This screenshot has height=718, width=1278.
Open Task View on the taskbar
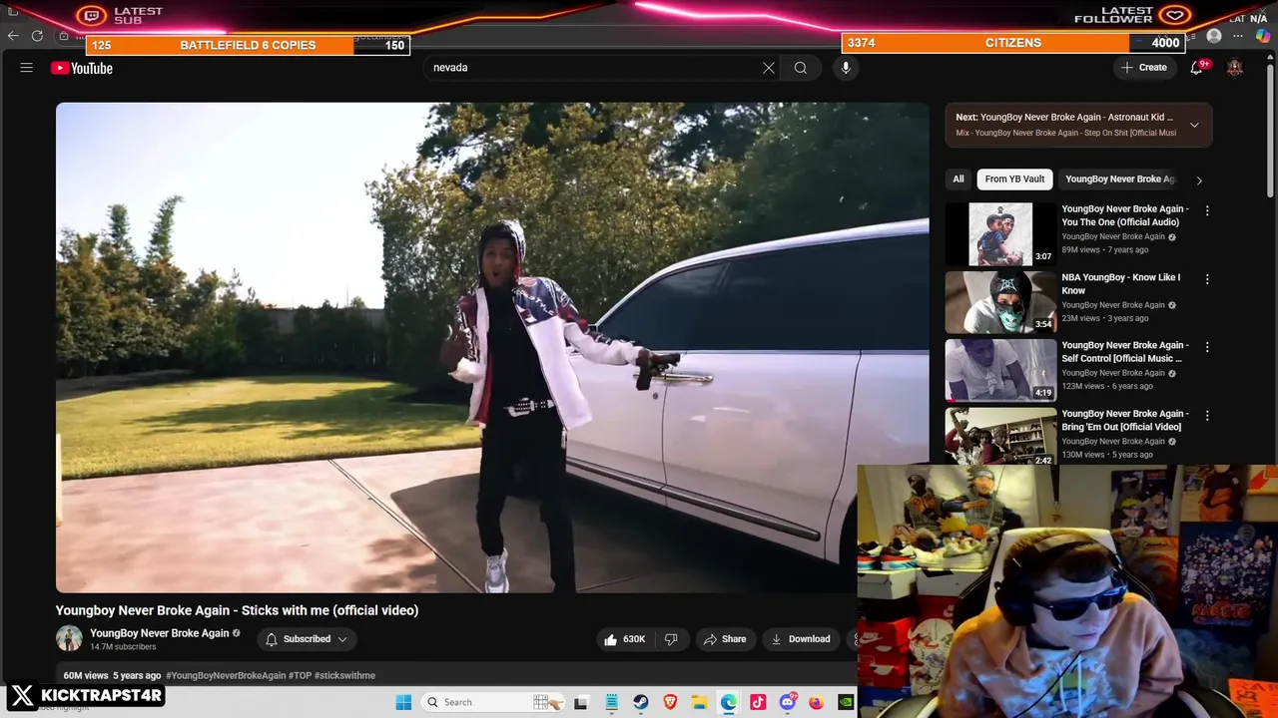[x=581, y=702]
